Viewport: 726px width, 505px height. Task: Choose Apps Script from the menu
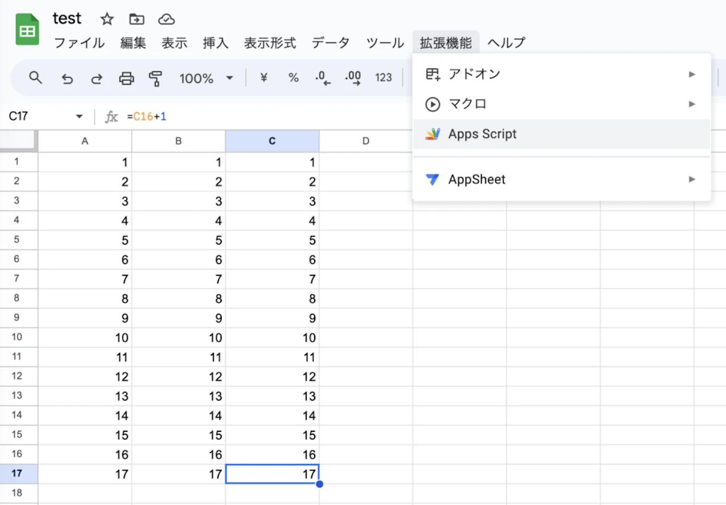point(562,134)
